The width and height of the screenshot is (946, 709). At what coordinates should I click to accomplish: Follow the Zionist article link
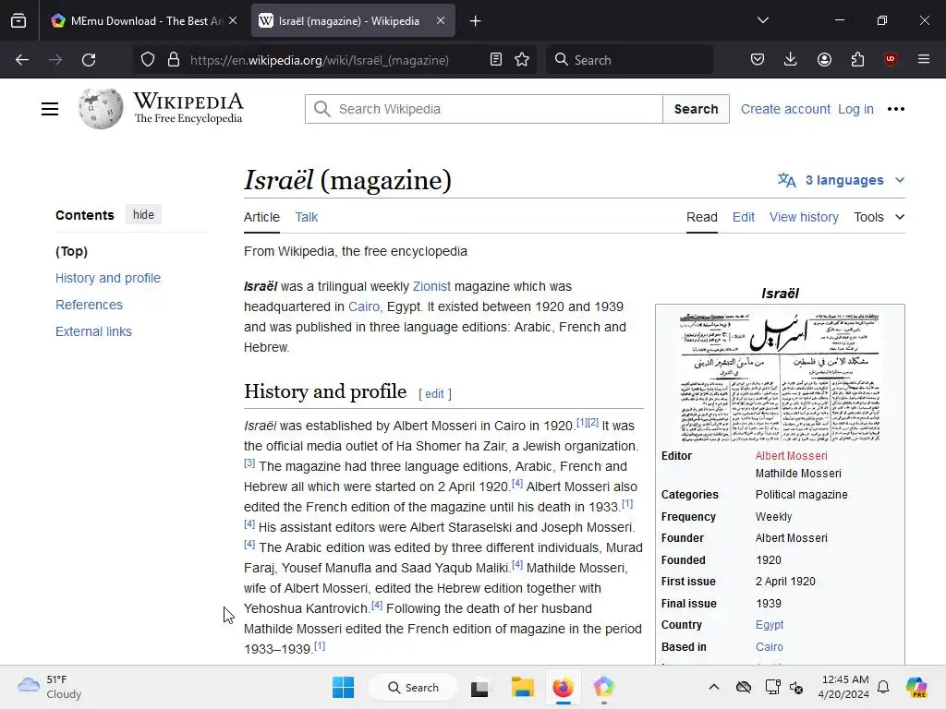[431, 286]
